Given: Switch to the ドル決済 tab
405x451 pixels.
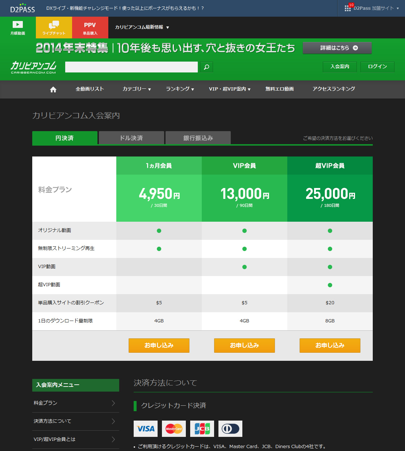Looking at the screenshot, I should tap(131, 138).
